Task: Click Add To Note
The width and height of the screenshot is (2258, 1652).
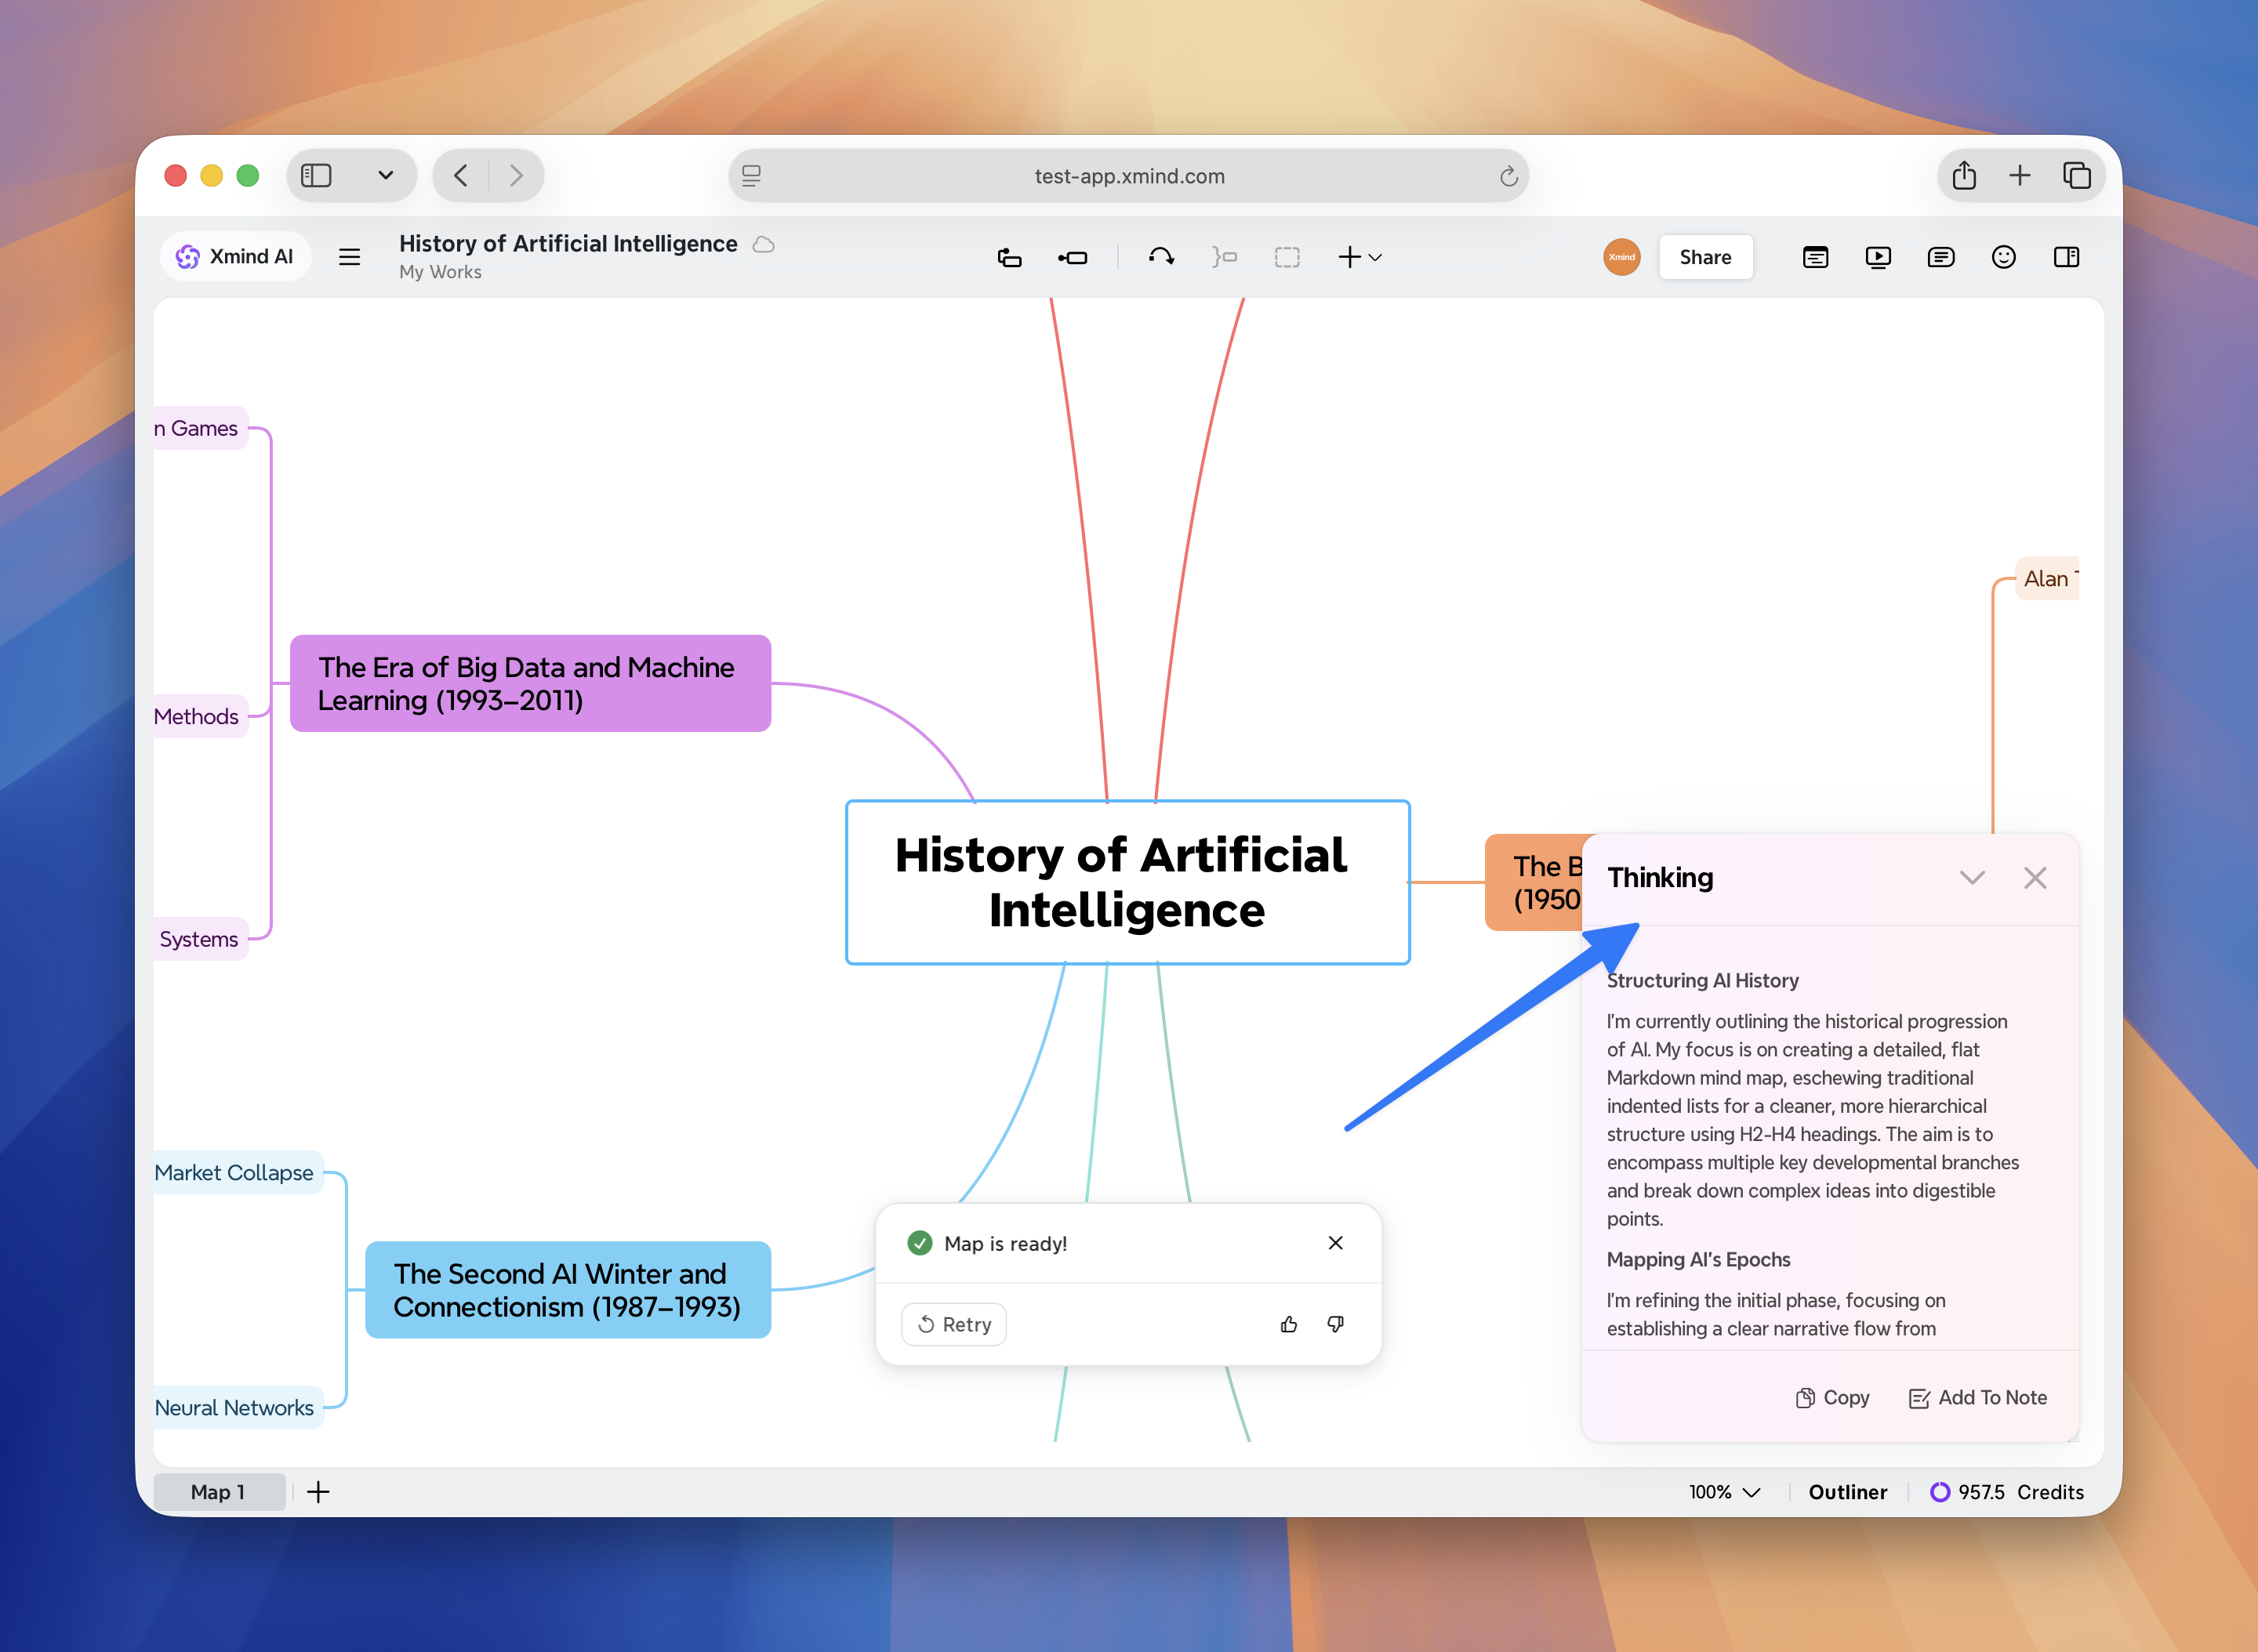Action: pyautogui.click(x=1978, y=1398)
